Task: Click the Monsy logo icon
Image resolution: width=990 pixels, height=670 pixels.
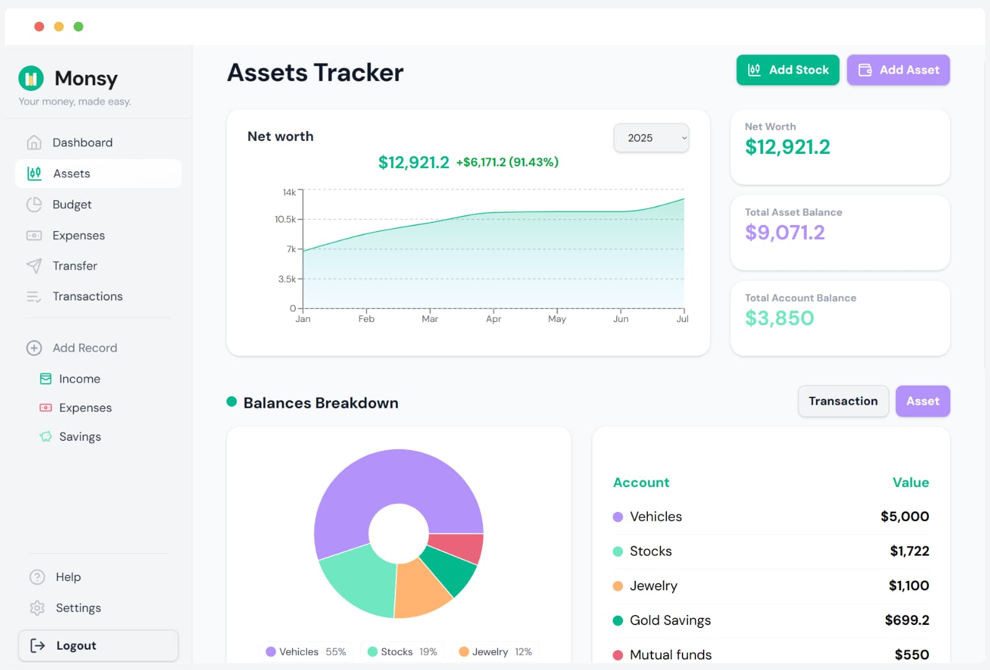Action: 30,77
